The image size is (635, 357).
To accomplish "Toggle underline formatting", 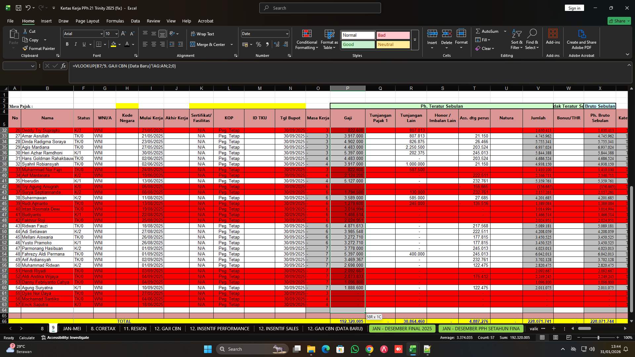I will click(x=84, y=44).
